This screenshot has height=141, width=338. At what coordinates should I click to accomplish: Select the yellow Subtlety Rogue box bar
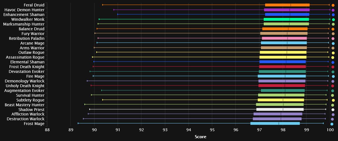pos(281,100)
